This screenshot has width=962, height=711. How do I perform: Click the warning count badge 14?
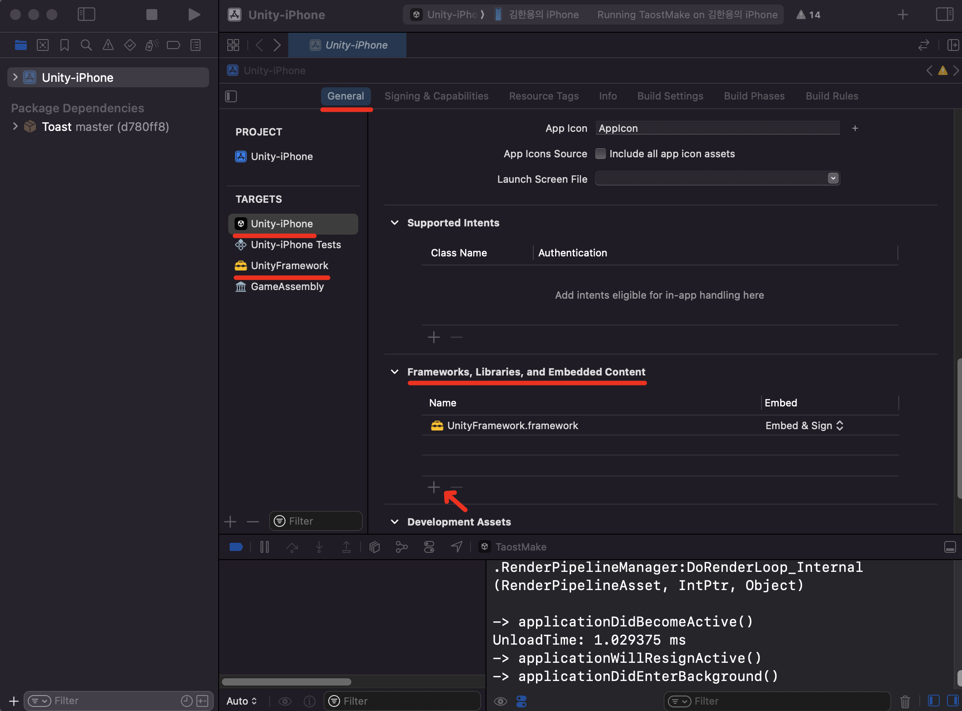[808, 15]
